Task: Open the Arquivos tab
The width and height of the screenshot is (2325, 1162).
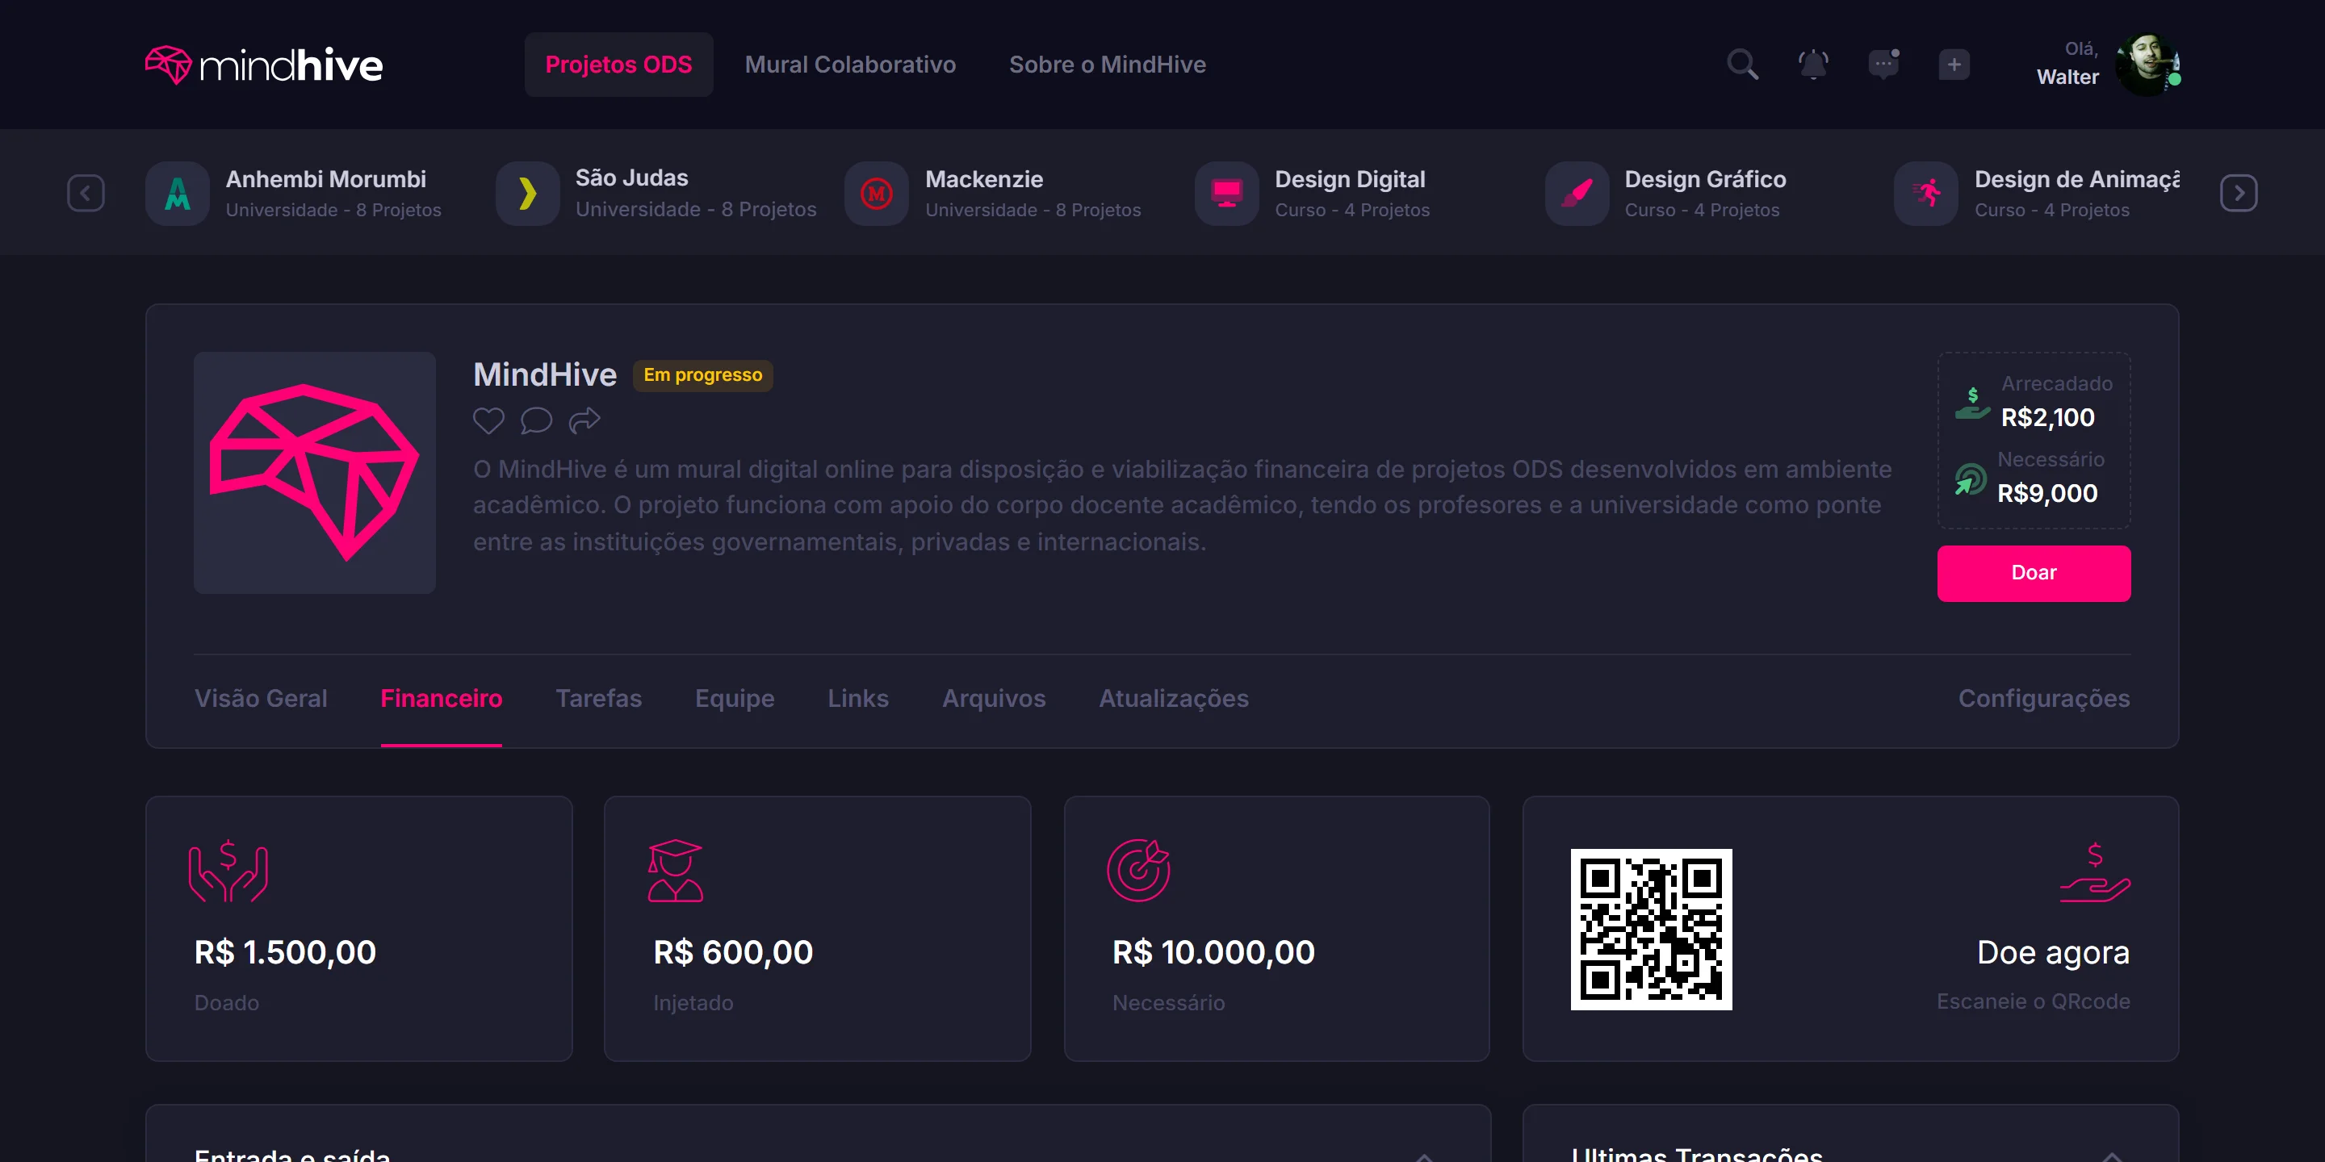Action: (994, 698)
